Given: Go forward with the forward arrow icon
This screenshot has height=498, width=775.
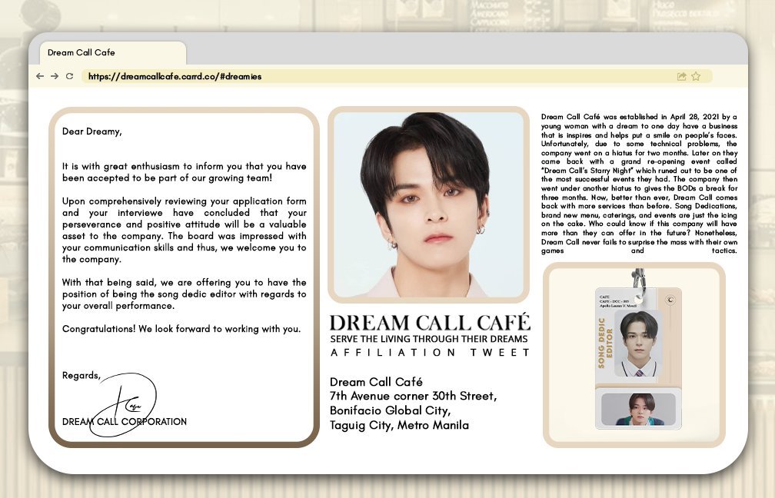Looking at the screenshot, I should coord(53,76).
